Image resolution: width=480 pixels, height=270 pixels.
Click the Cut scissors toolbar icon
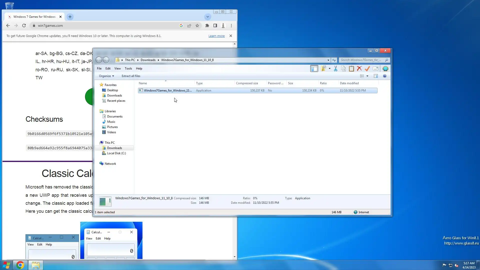click(x=335, y=68)
